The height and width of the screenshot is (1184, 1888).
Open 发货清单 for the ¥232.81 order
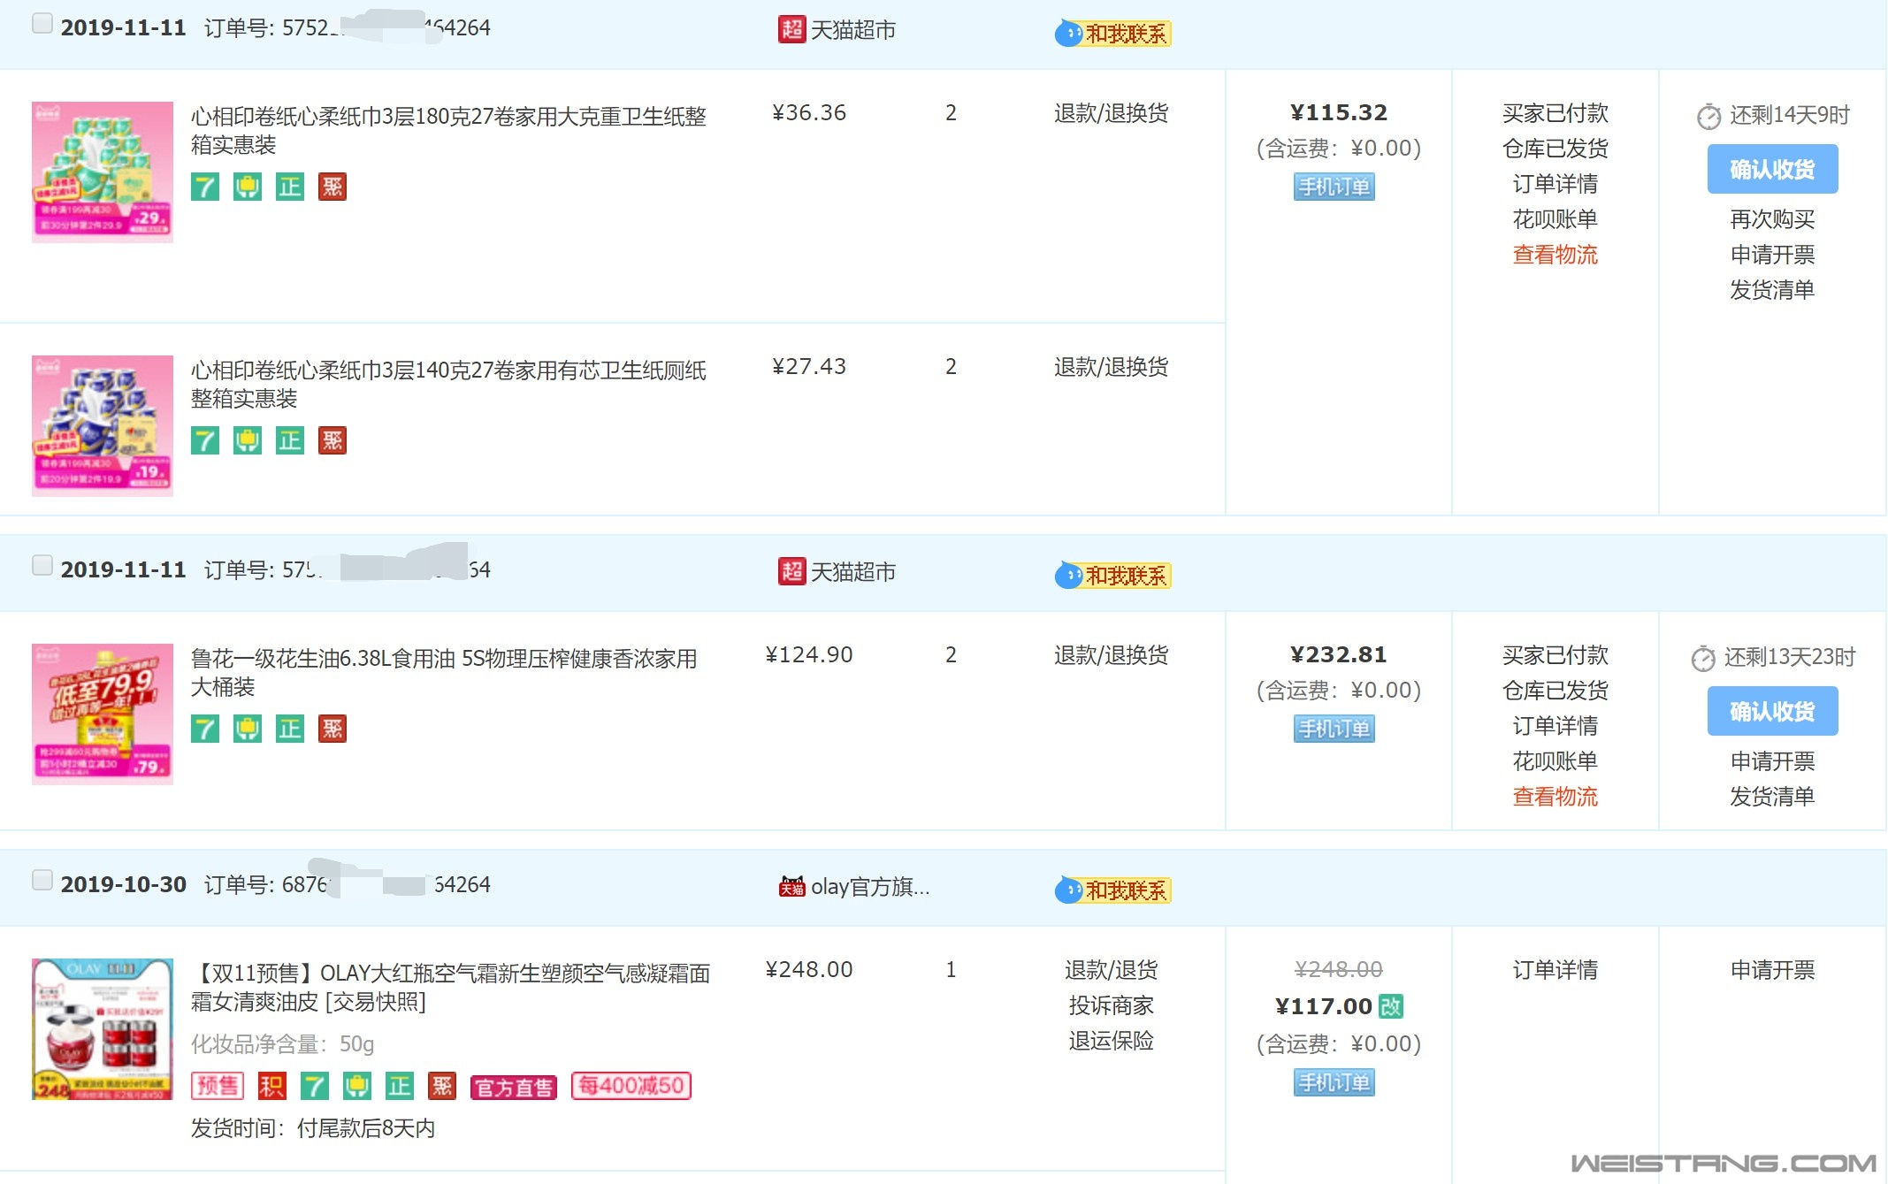pyautogui.click(x=1773, y=797)
